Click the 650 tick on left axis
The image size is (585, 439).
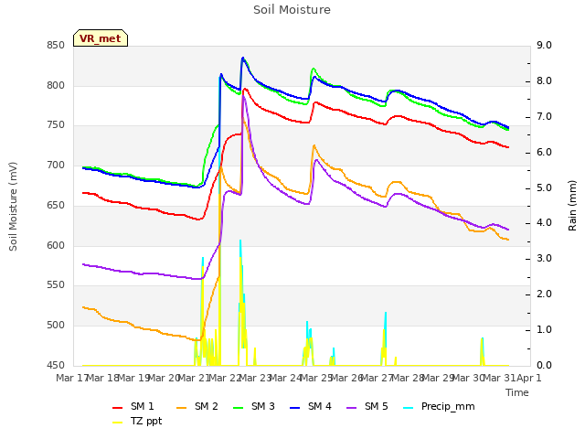56,205
